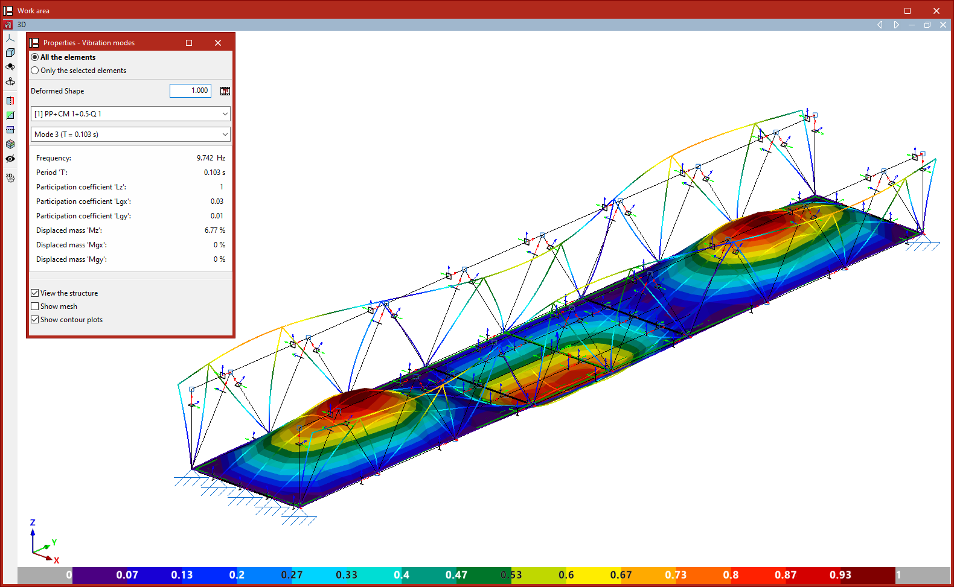Click the 0.8 orange-red legend band

[703, 575]
